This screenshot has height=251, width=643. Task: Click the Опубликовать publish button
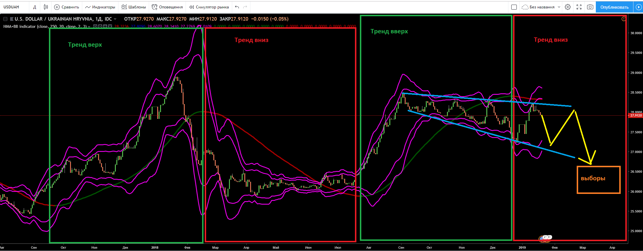click(614, 7)
